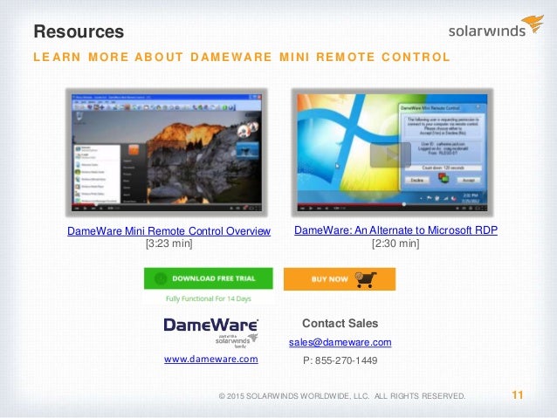Click the power icon on Download Free Trial
Image resolution: width=557 pixels, height=418 pixels.
[x=161, y=278]
